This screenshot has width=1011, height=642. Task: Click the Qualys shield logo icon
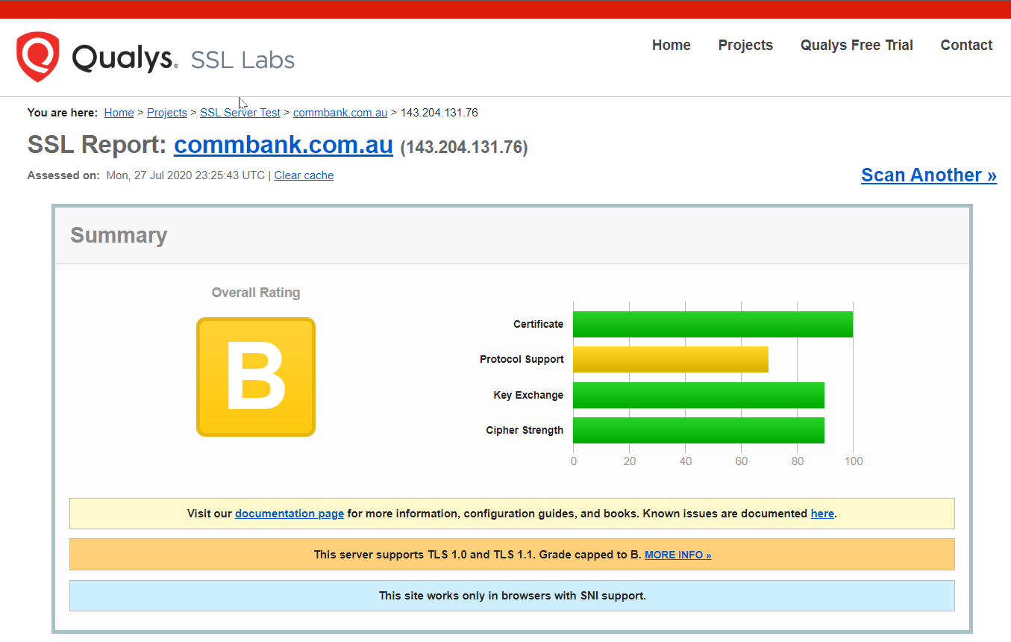pyautogui.click(x=38, y=57)
